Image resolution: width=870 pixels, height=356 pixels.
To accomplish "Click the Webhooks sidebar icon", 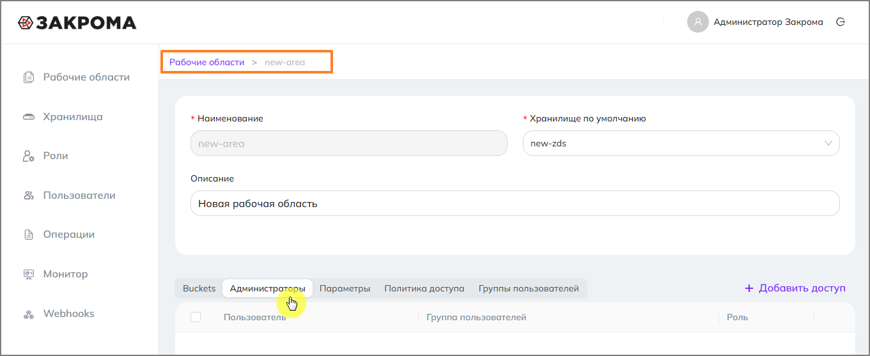I will click(28, 314).
